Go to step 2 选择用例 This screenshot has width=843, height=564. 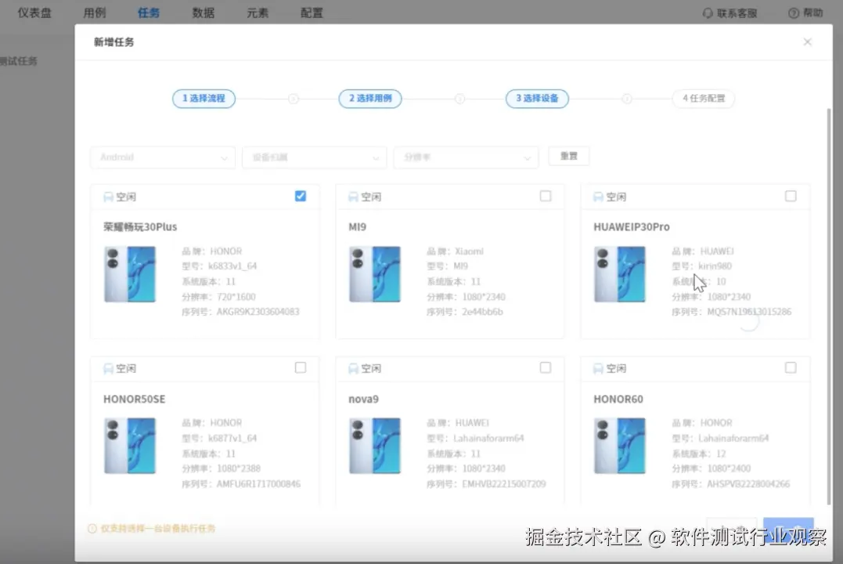point(370,99)
